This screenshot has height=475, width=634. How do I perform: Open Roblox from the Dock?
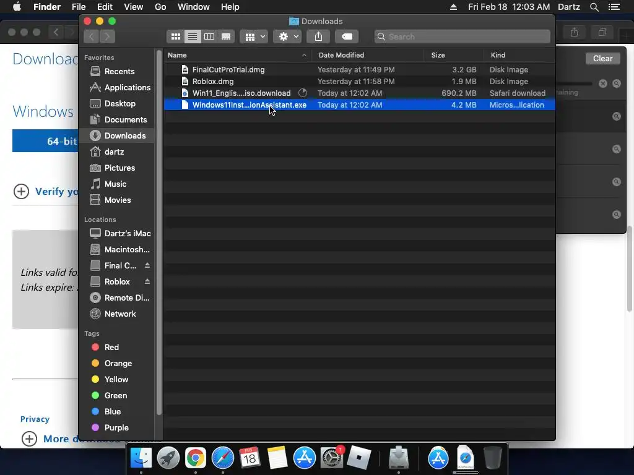[x=358, y=458]
